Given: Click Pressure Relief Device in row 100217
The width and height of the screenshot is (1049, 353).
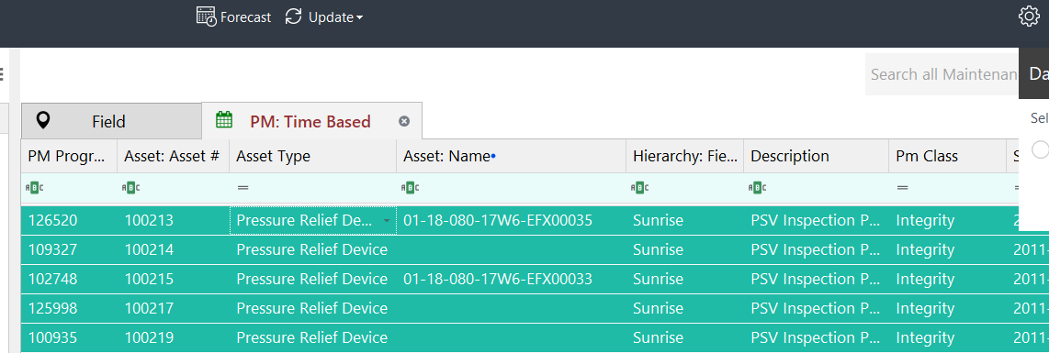Looking at the screenshot, I should 311,308.
